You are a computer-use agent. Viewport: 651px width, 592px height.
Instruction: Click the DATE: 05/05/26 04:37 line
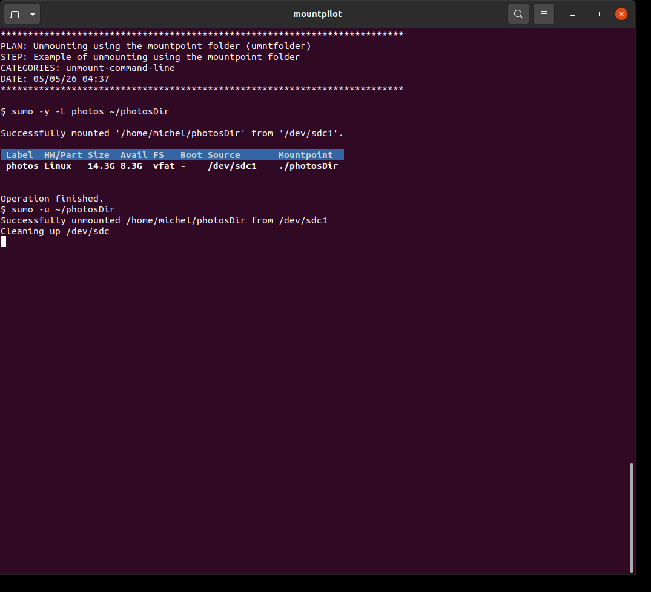coord(55,79)
